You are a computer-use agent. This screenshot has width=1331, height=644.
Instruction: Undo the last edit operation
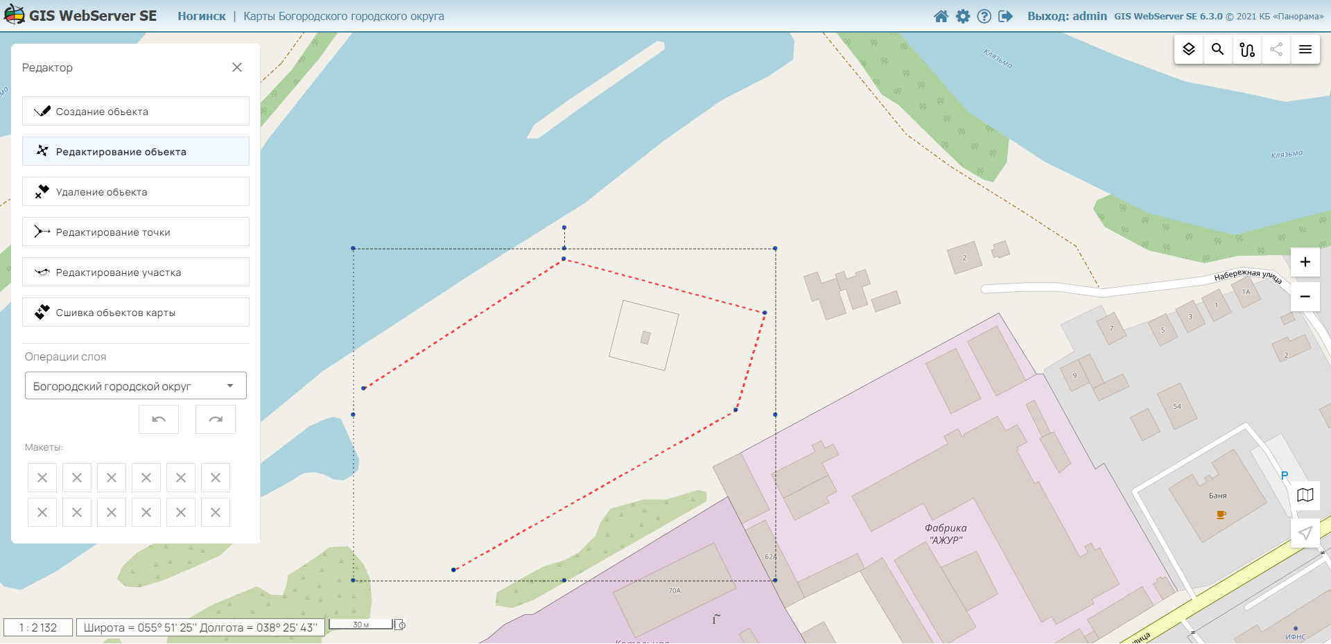click(x=159, y=419)
